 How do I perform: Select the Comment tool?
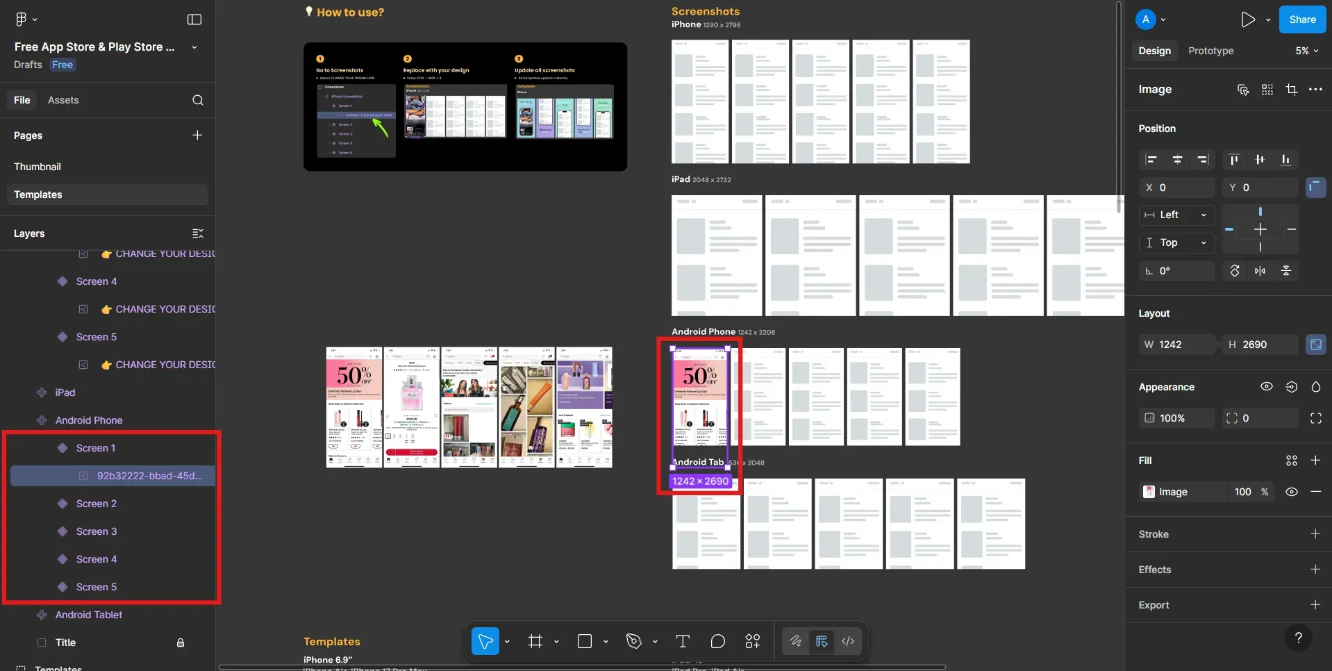pyautogui.click(x=717, y=641)
